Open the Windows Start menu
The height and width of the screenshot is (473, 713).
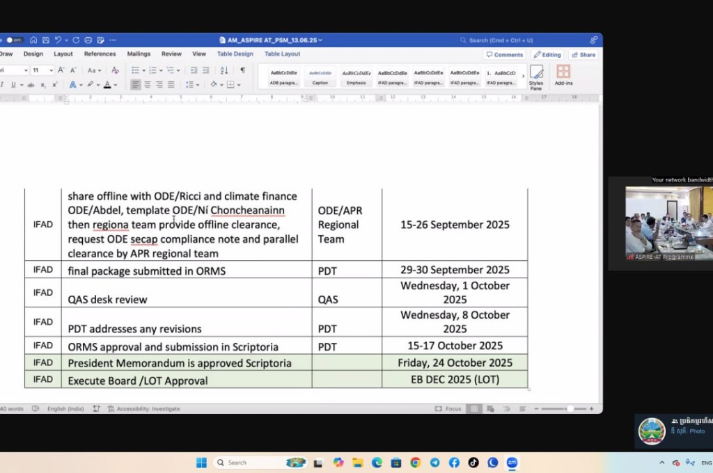201,463
